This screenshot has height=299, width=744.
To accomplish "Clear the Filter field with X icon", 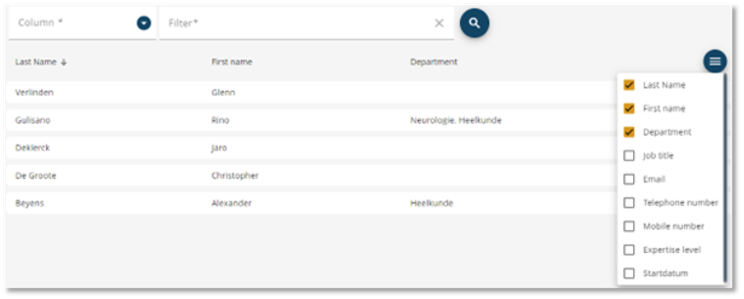I will tap(439, 23).
